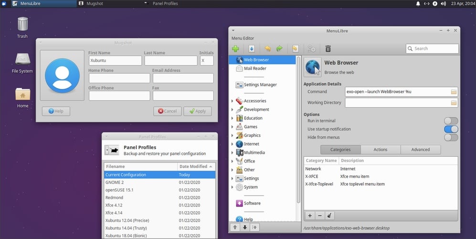Image resolution: width=476 pixels, height=239 pixels.
Task: Click the sort icon below menu tree
Action: [x=254, y=227]
